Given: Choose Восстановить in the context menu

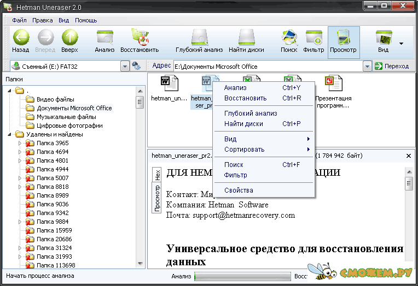Looking at the screenshot, I should pyautogui.click(x=264, y=98).
